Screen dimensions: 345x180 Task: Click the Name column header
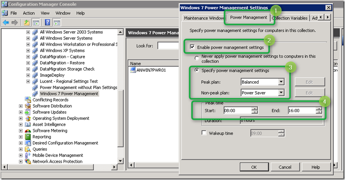(x=154, y=63)
